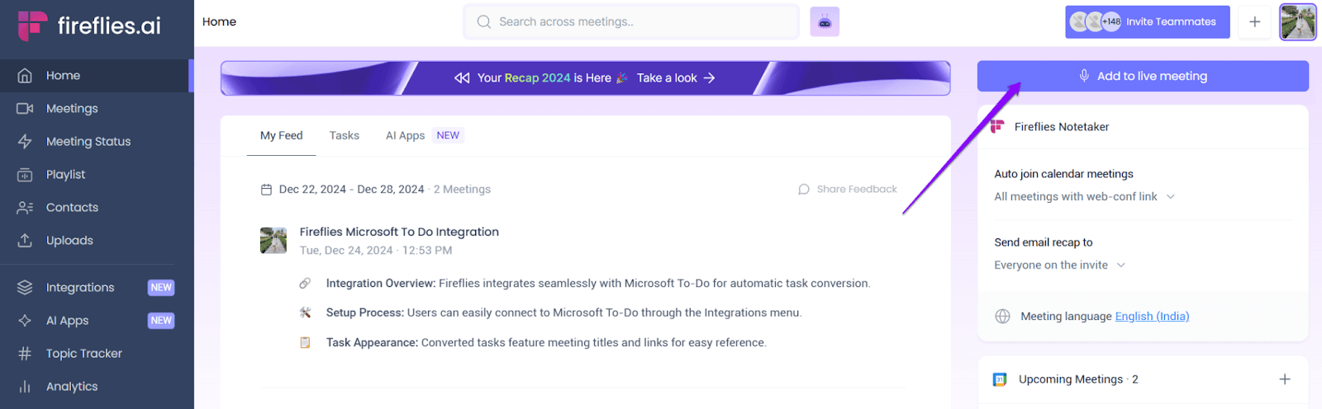The height and width of the screenshot is (409, 1322).
Task: Click the rewind icon in the Recap banner
Action: coord(462,78)
